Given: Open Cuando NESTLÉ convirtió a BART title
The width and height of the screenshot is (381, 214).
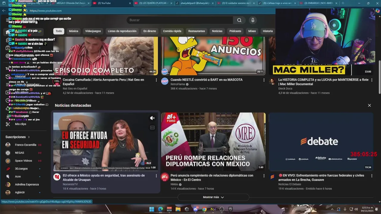Looking at the screenshot, I should 207,80.
